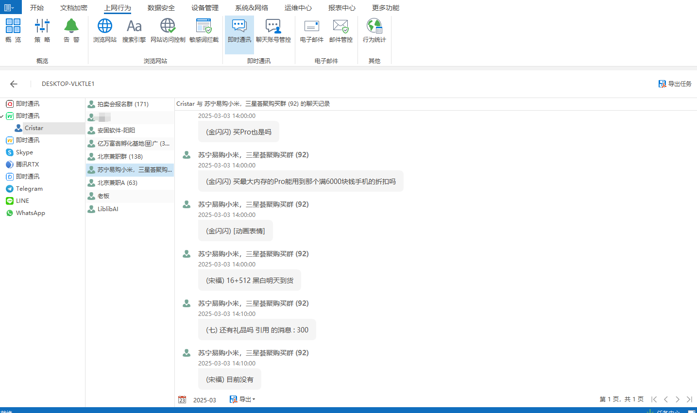Viewport: 697px width, 413px height.
Task: Open the 报表中心 tab
Action: point(341,8)
